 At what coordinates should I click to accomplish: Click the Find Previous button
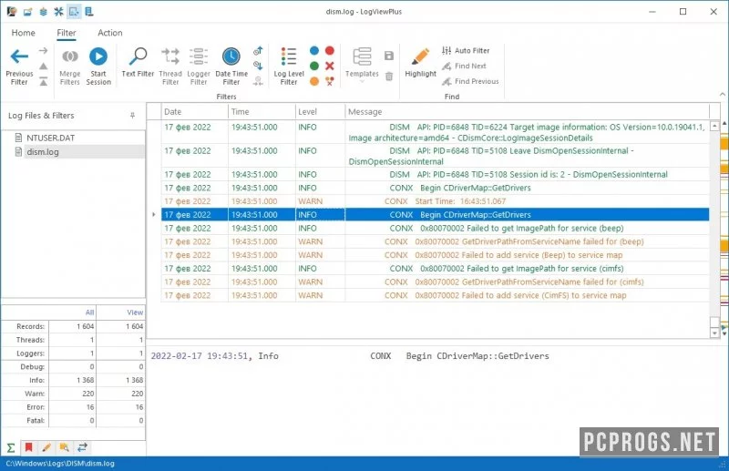[470, 81]
